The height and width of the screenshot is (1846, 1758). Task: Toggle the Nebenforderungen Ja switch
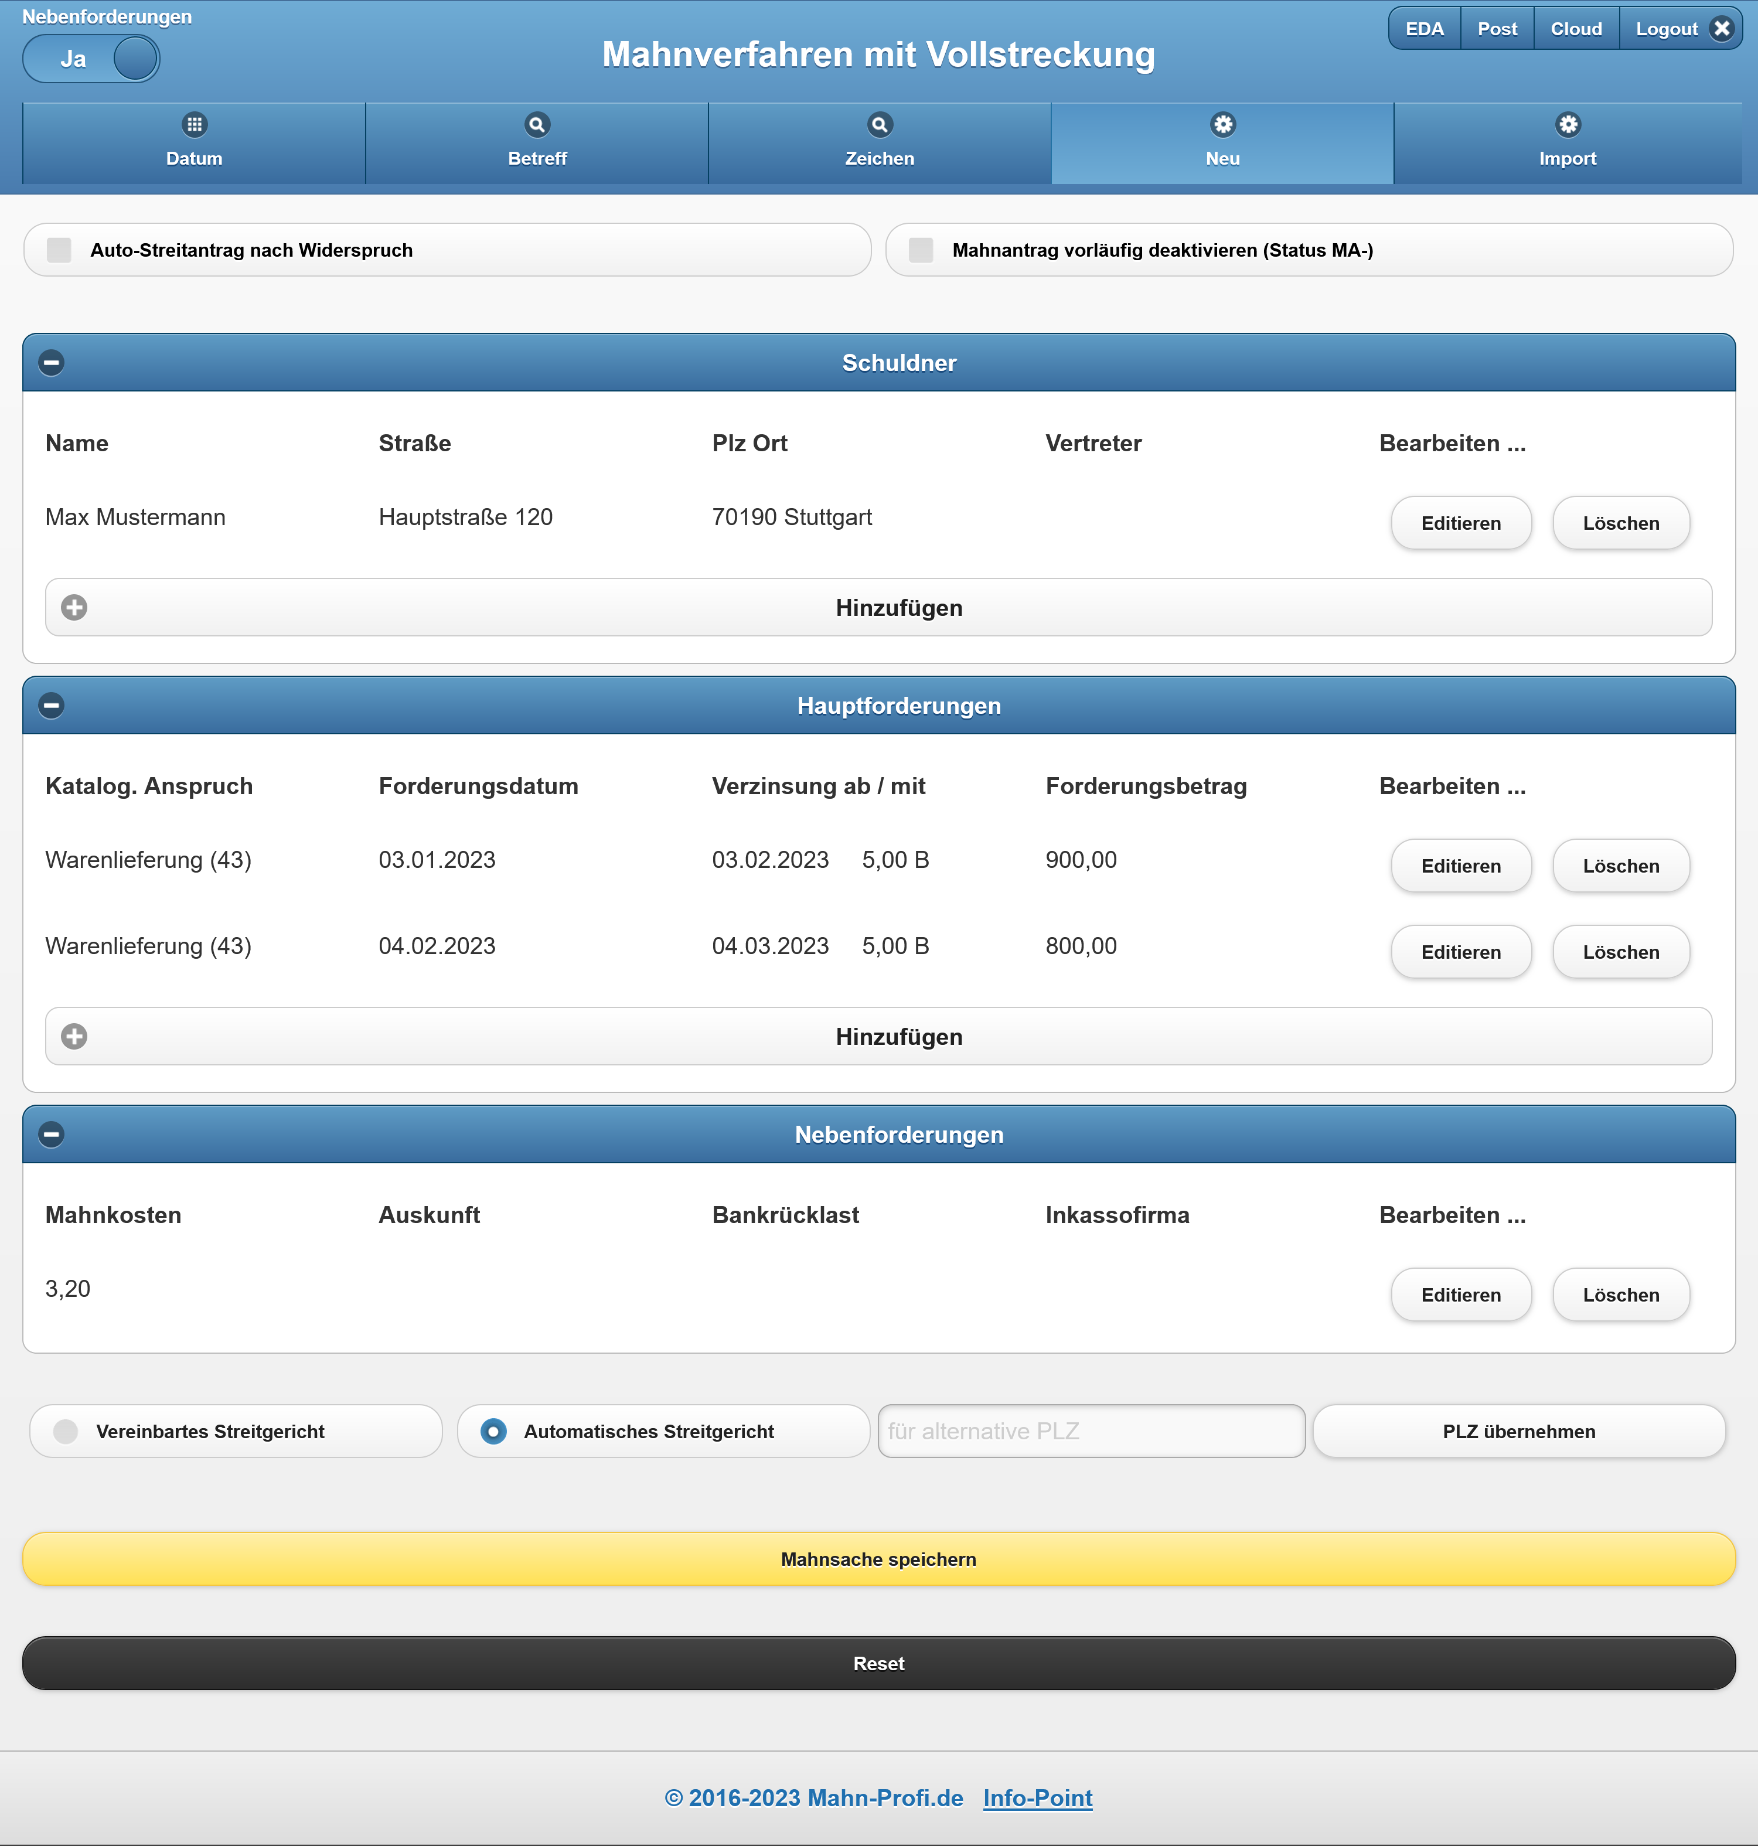92,59
